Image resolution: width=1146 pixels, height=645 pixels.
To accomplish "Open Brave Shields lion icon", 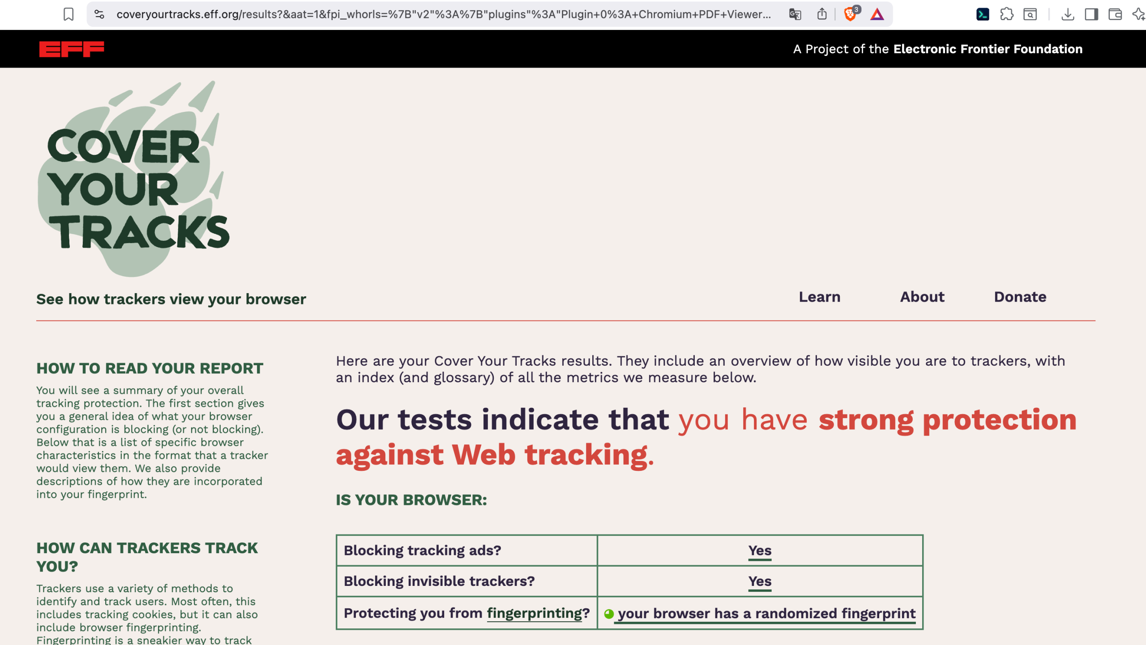I will point(851,14).
